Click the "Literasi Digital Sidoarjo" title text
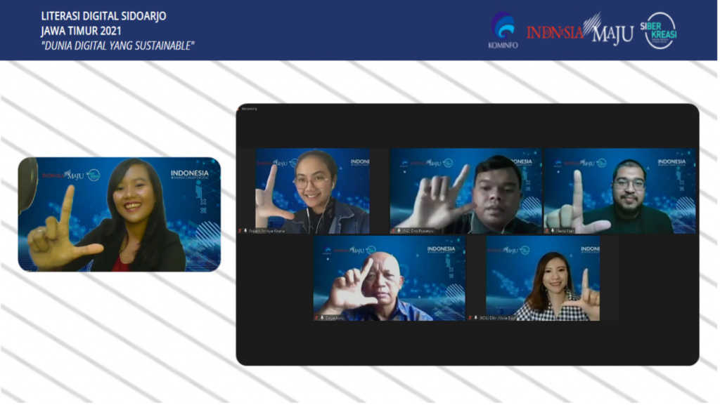The image size is (720, 405). (103, 16)
